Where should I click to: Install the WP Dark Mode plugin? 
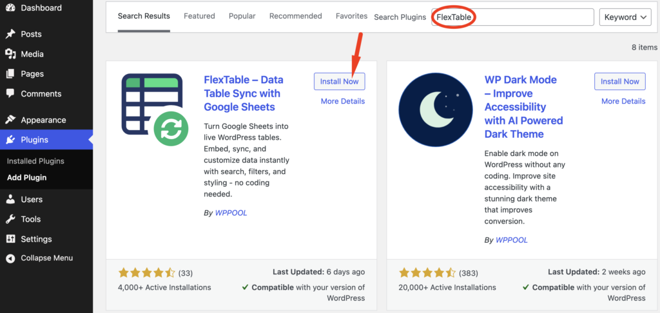coord(620,82)
